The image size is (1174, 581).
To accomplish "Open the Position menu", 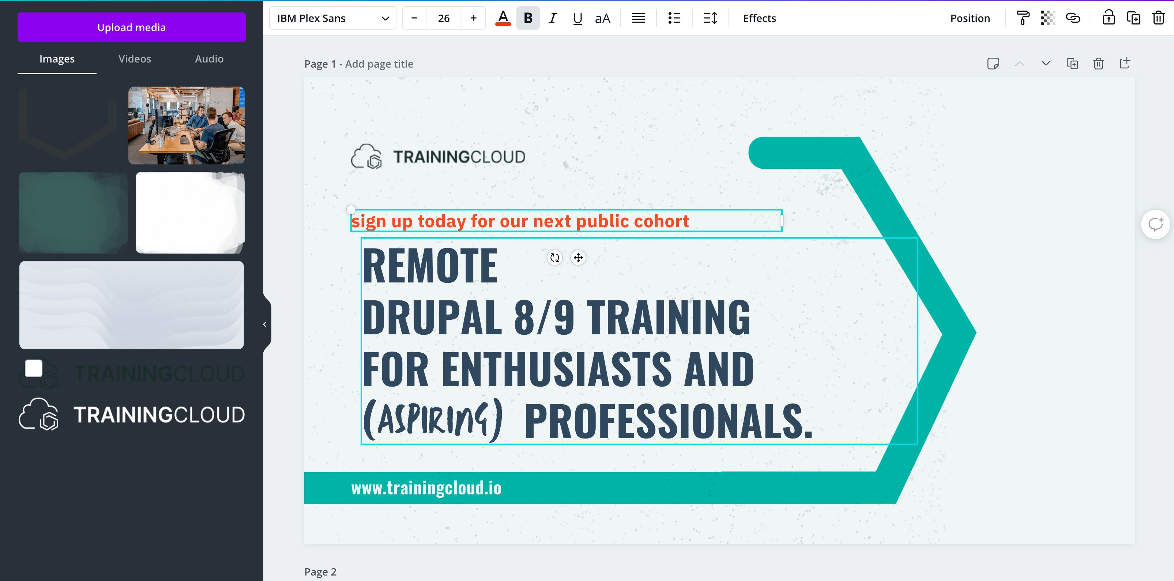I will point(970,18).
